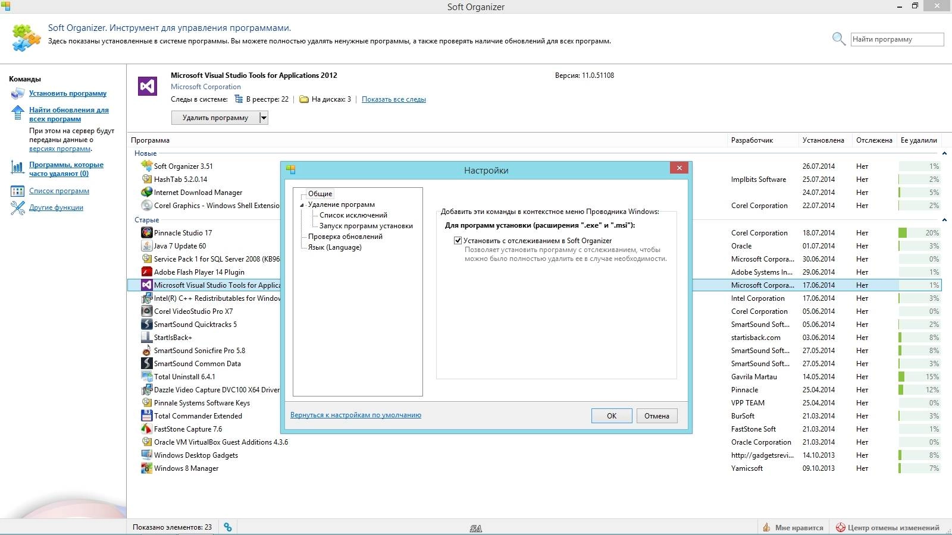Open 'Найти обновления для всех программ' link
The width and height of the screenshot is (952, 535).
click(x=69, y=114)
